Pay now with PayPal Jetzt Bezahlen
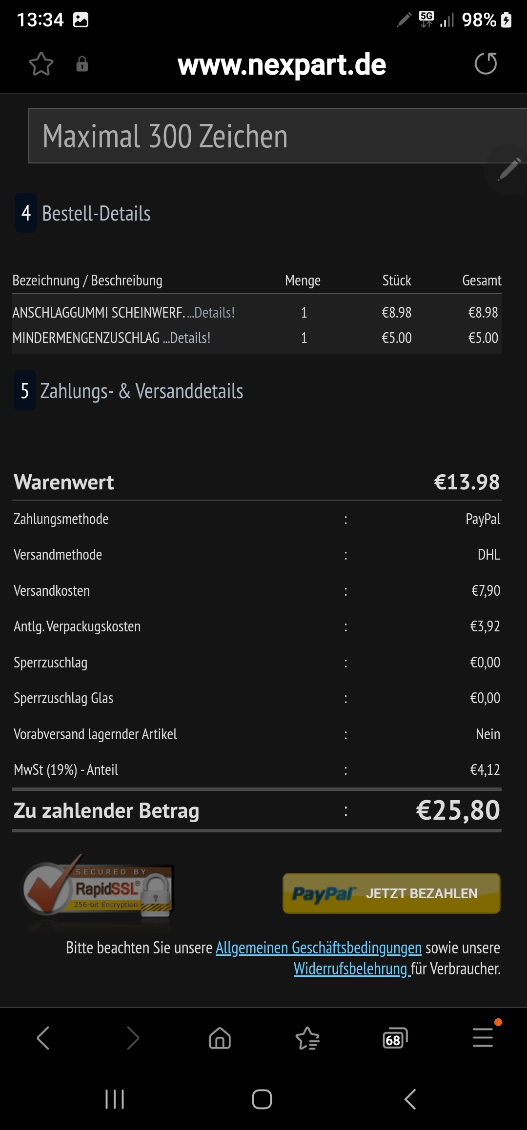This screenshot has width=527, height=1130. (391, 893)
